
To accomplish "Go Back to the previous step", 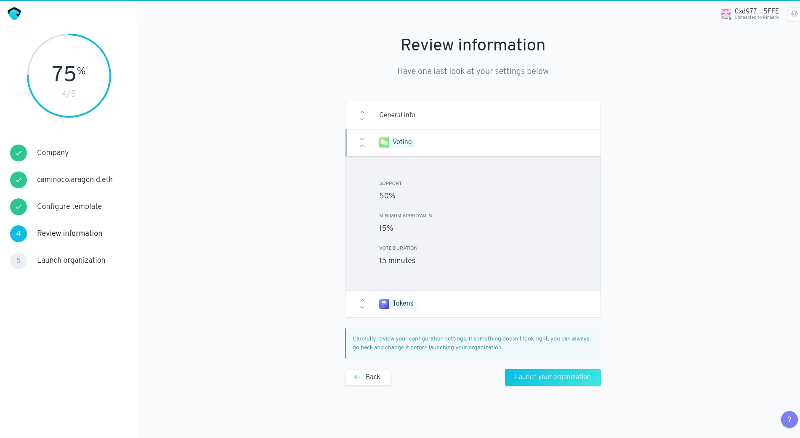I will point(368,377).
